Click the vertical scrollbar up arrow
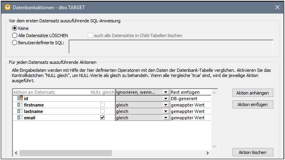 coord(214,93)
